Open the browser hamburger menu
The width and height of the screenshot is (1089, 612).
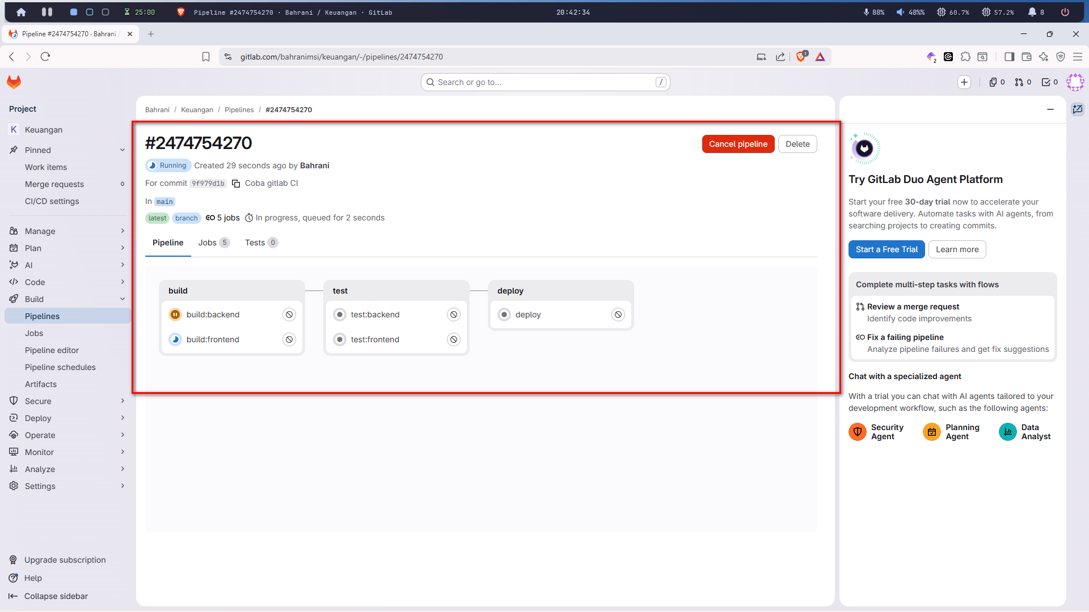click(x=1078, y=57)
